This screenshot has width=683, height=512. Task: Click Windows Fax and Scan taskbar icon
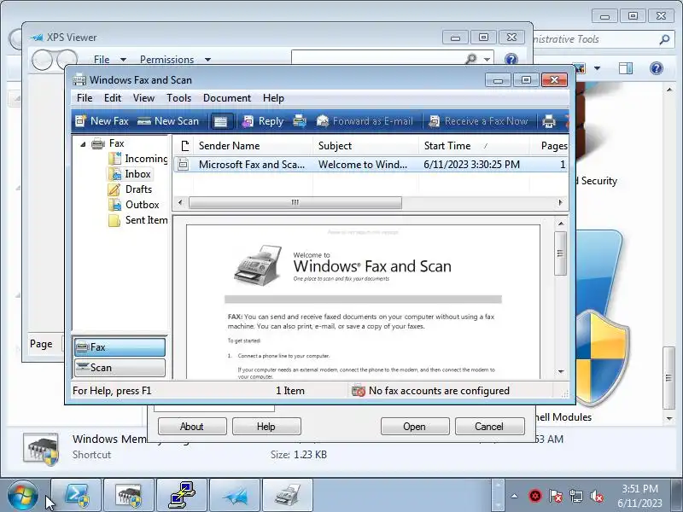pyautogui.click(x=287, y=496)
